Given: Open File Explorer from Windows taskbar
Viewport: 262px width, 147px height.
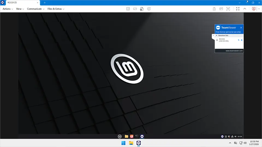Looking at the screenshot, I should point(131,143).
